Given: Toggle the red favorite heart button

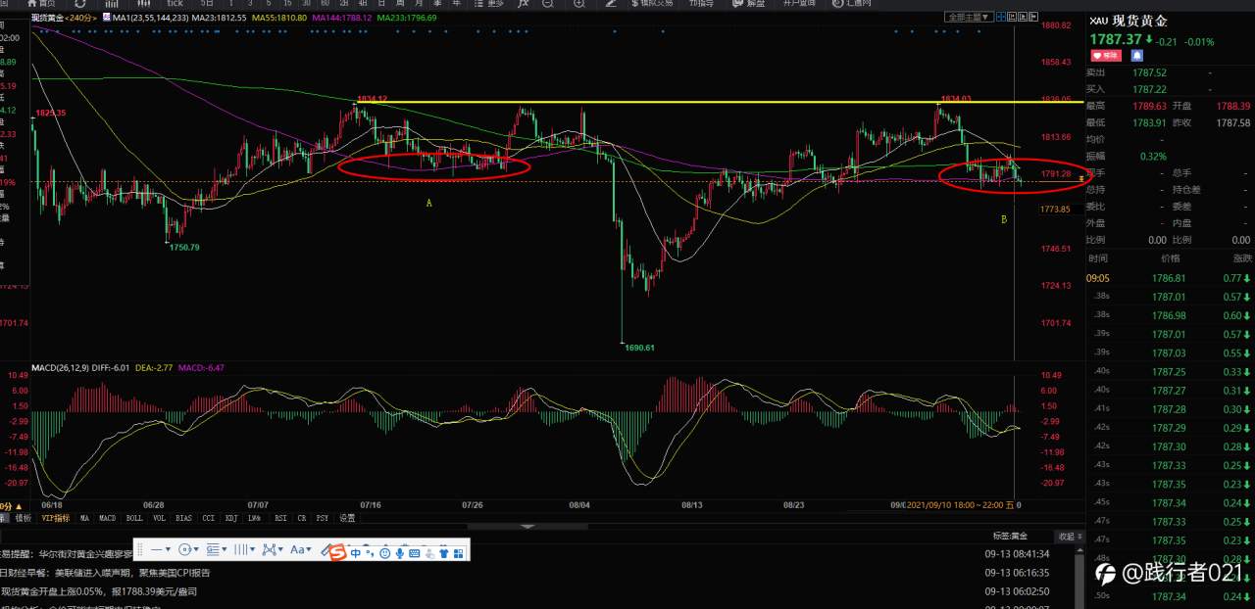Looking at the screenshot, I should [1106, 56].
